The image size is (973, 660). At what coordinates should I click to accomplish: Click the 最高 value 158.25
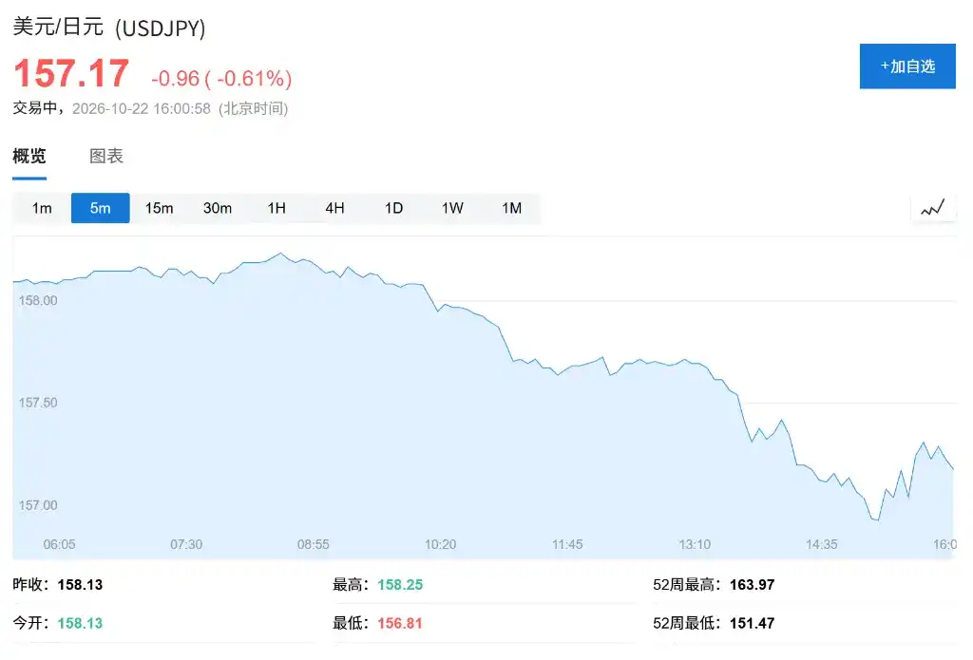click(x=400, y=584)
